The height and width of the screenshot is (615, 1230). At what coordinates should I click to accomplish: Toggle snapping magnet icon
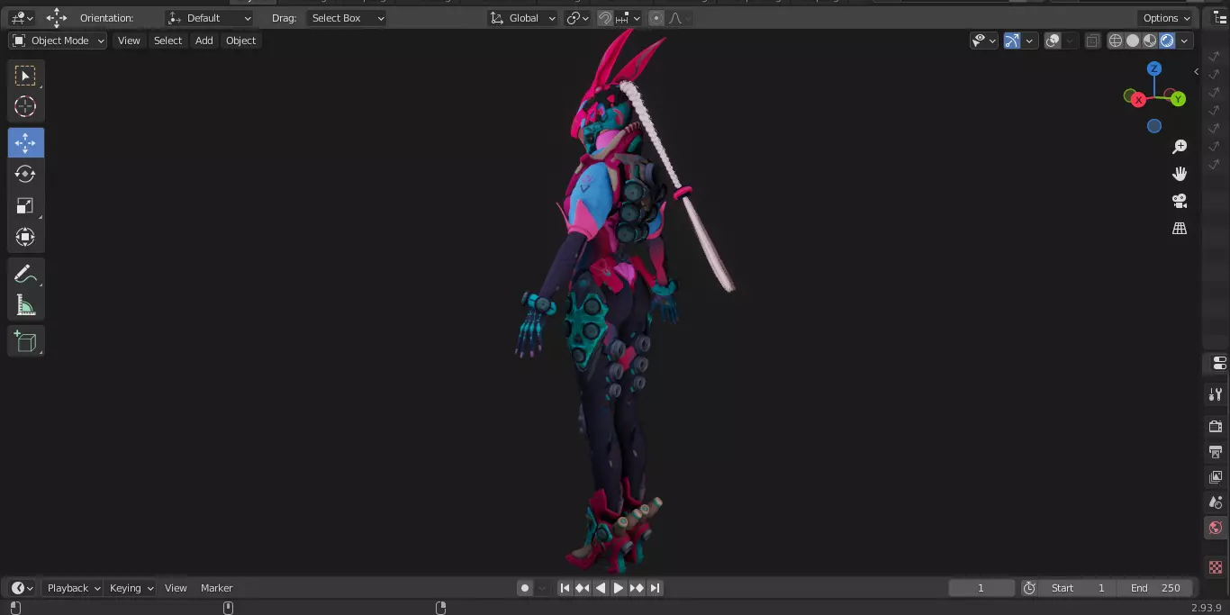(605, 18)
